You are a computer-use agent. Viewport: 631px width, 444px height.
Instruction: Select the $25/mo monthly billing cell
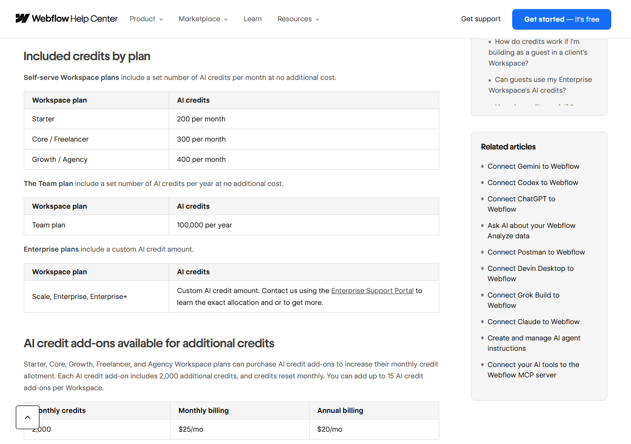coord(240,429)
